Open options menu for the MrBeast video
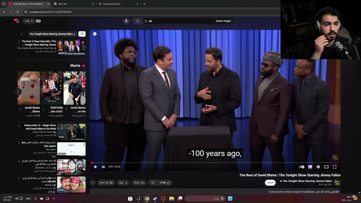 pos(19,178)
